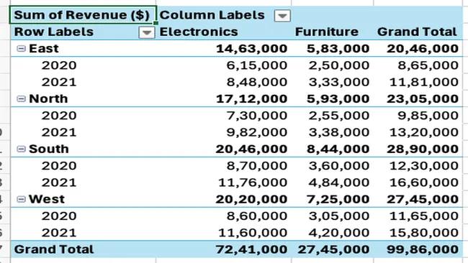Select the Electronics column header
The image size is (468, 263).
(199, 32)
